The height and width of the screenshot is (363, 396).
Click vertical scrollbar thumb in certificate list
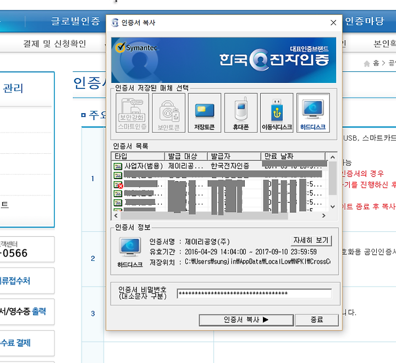coord(333,178)
